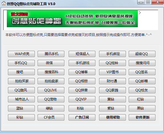Click the 拍拍卖家 button
Screen dimensions: 164x133
(51, 81)
